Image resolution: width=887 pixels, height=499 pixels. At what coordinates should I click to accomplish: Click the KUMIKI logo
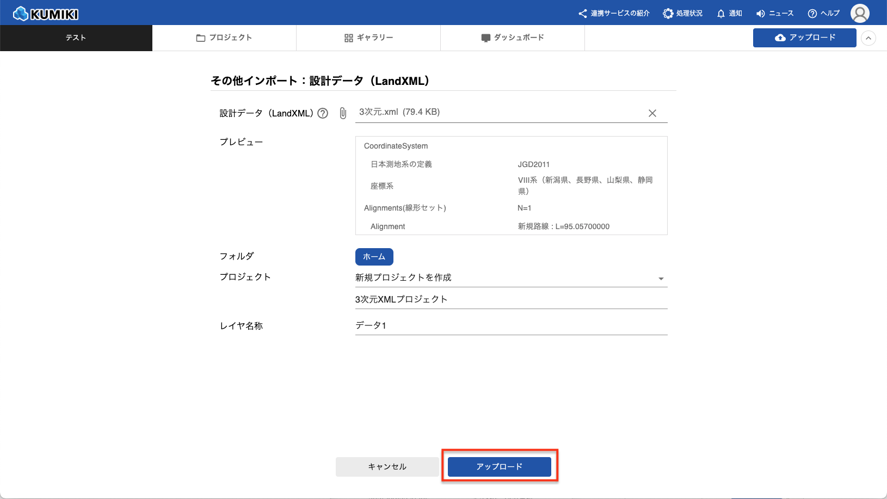[x=46, y=14]
